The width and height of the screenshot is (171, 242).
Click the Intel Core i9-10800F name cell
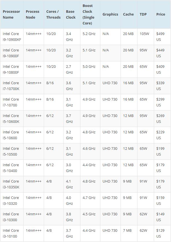click(x=11, y=69)
